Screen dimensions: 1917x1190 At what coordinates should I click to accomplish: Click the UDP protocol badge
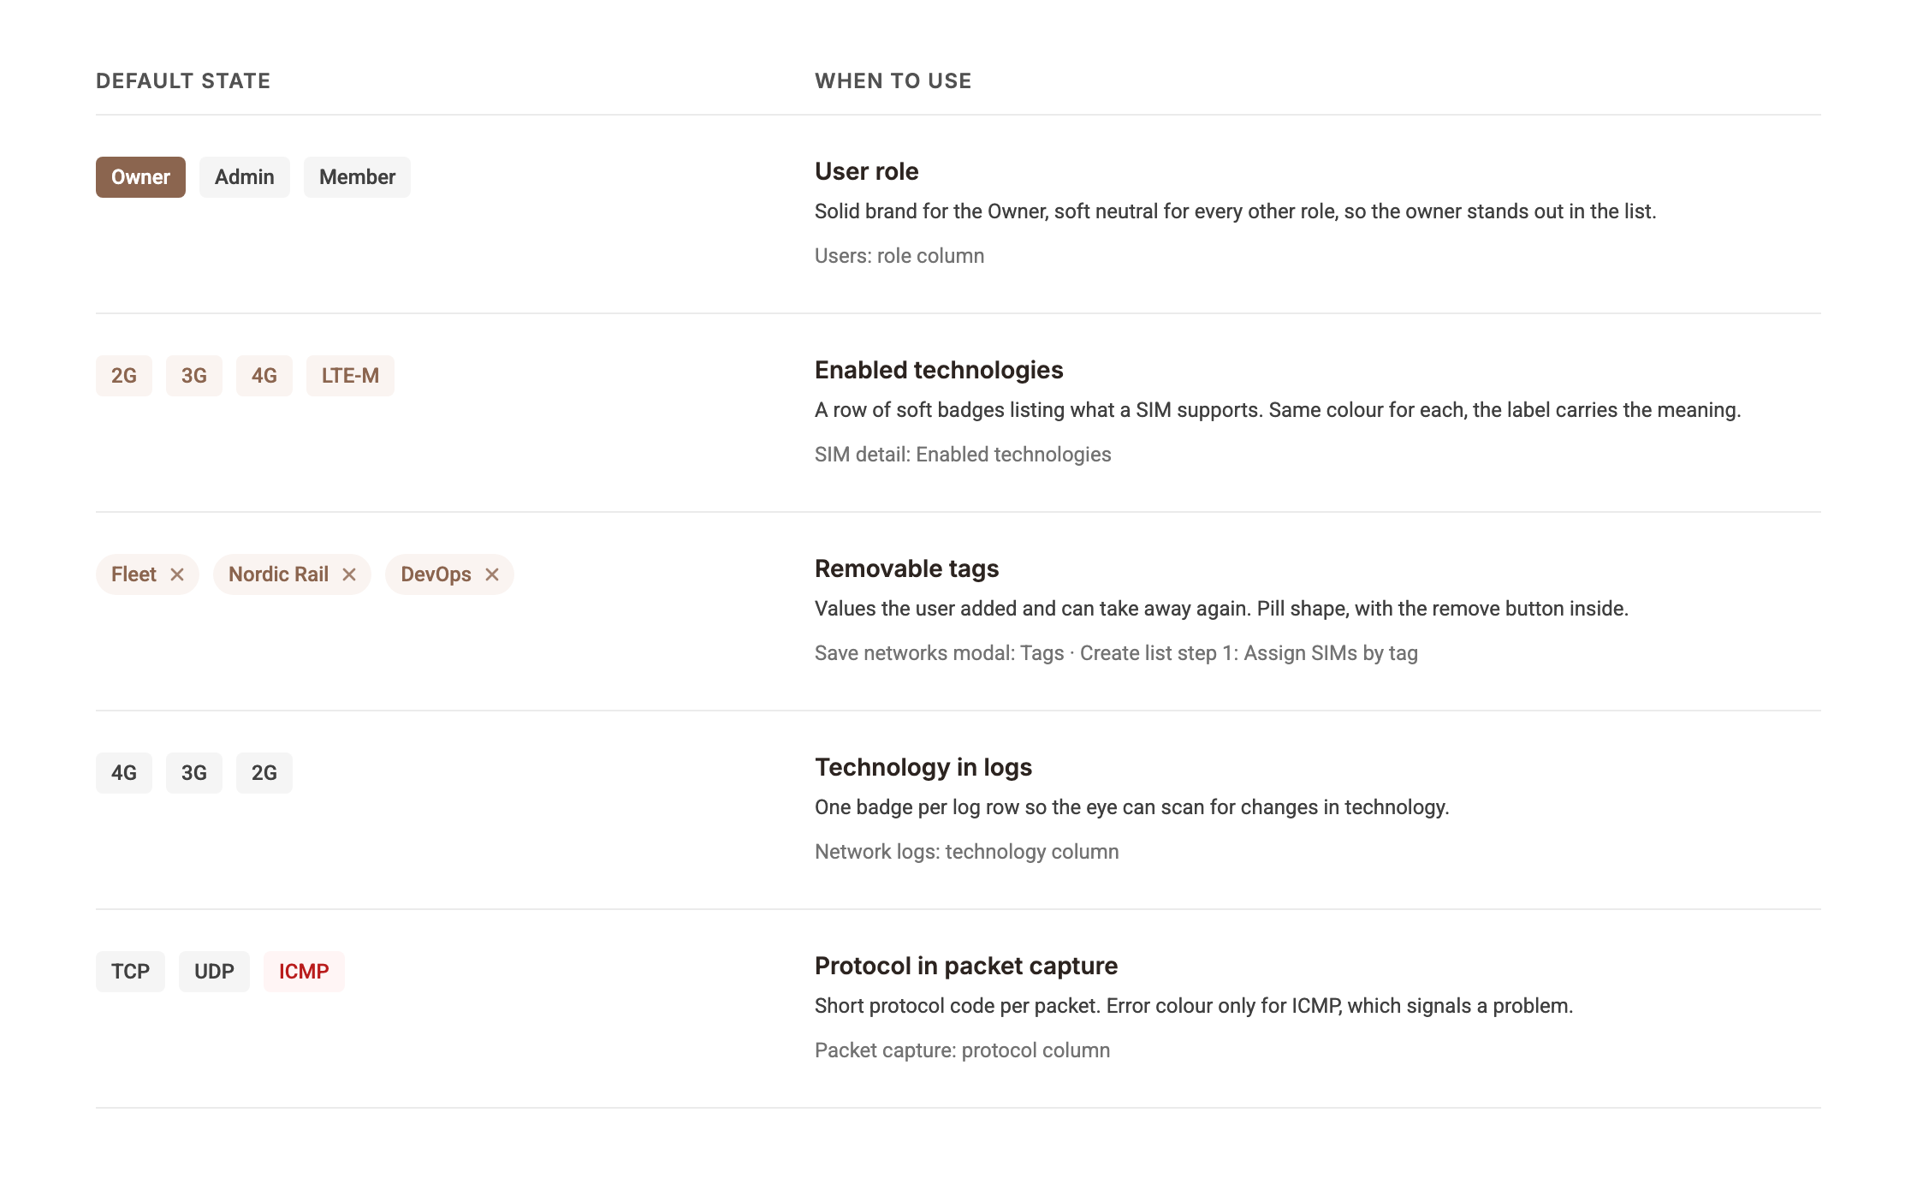point(214,972)
